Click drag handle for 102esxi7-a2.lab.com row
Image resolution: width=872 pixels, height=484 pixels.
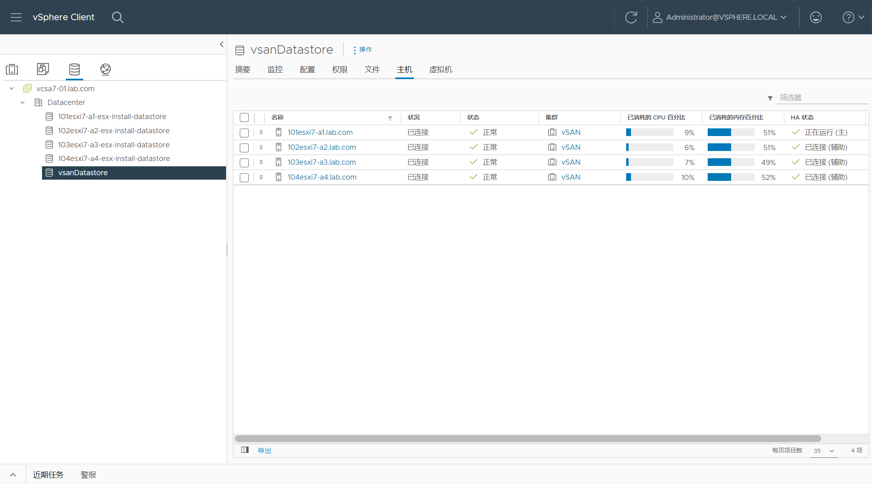click(x=261, y=147)
